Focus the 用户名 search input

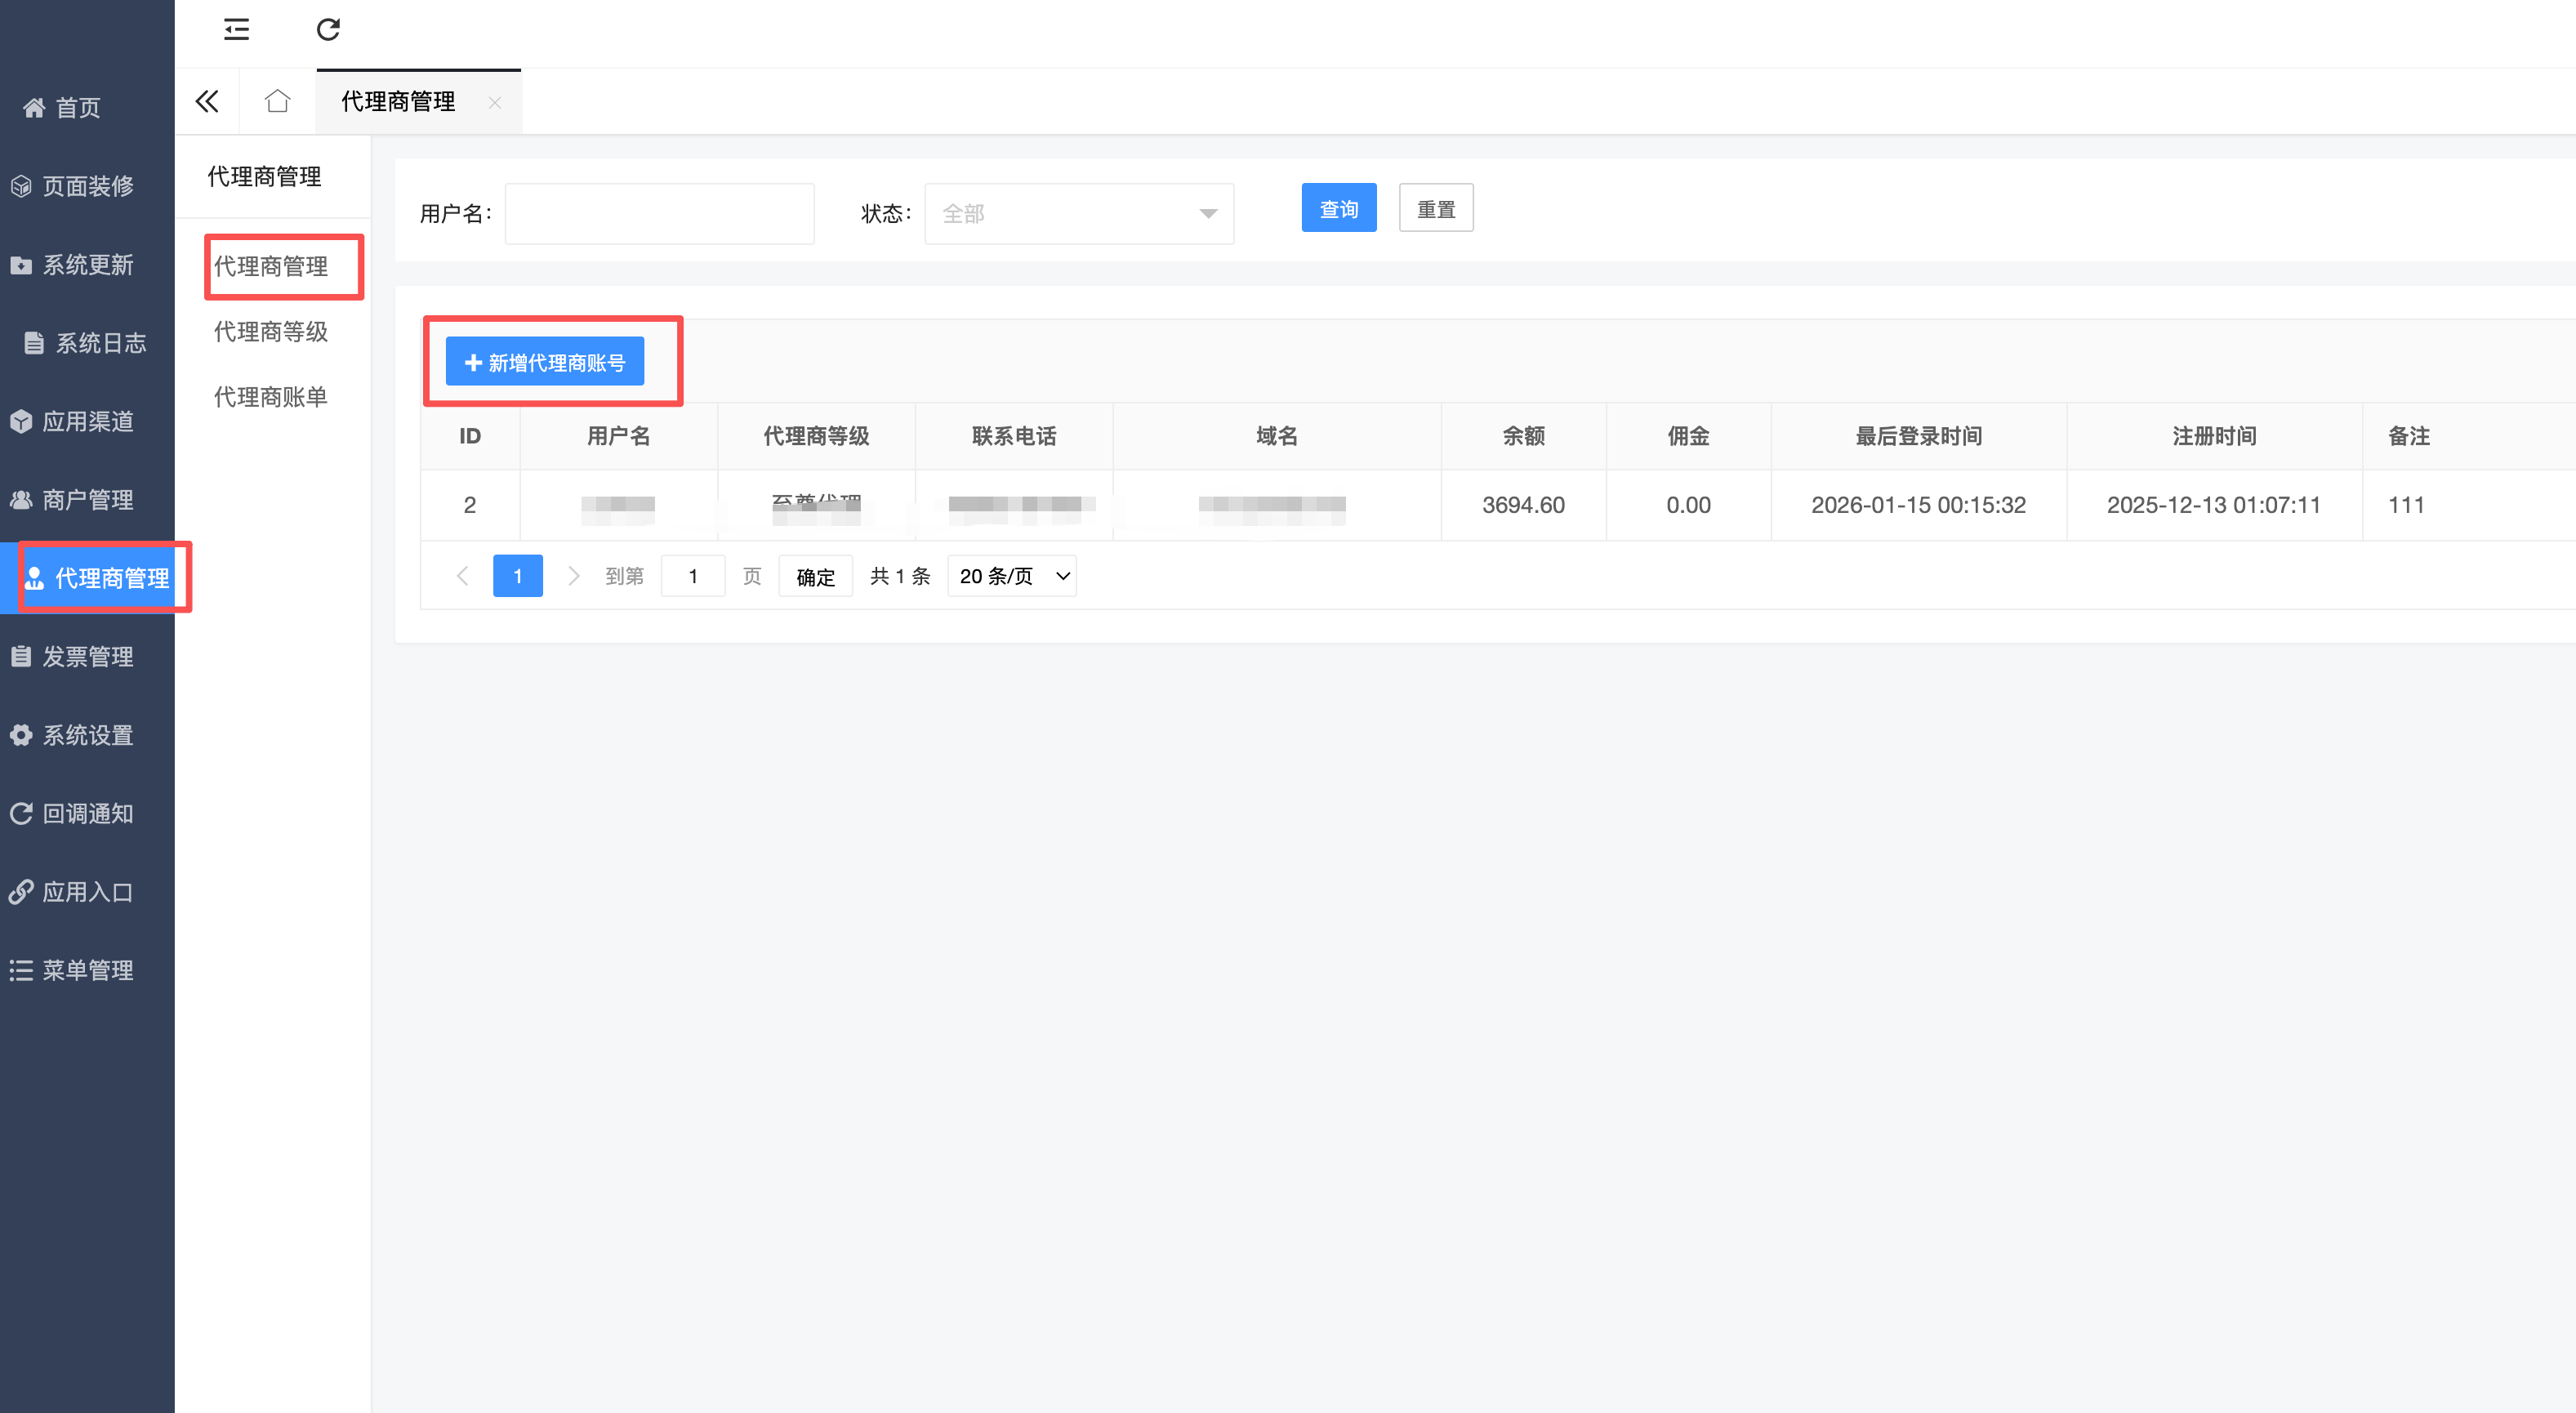point(659,213)
